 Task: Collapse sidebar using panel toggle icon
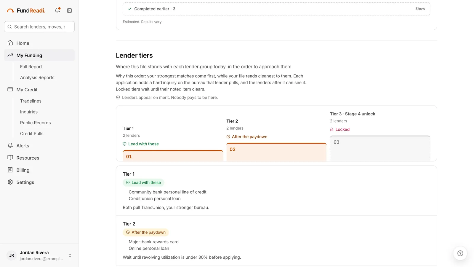tap(69, 11)
